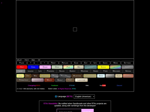Select the Clay element

pos(119,76)
